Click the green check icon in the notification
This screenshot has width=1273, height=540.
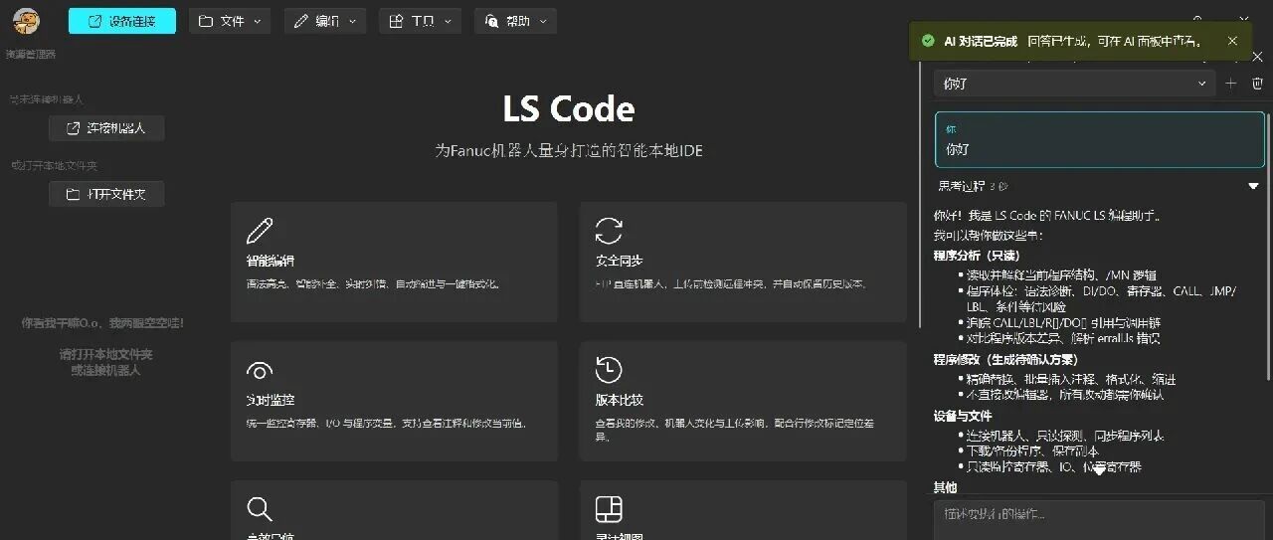[x=928, y=41]
